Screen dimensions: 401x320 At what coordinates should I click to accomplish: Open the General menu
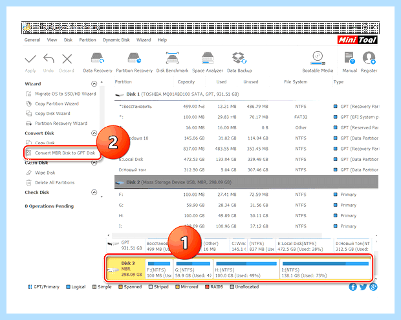coord(32,40)
